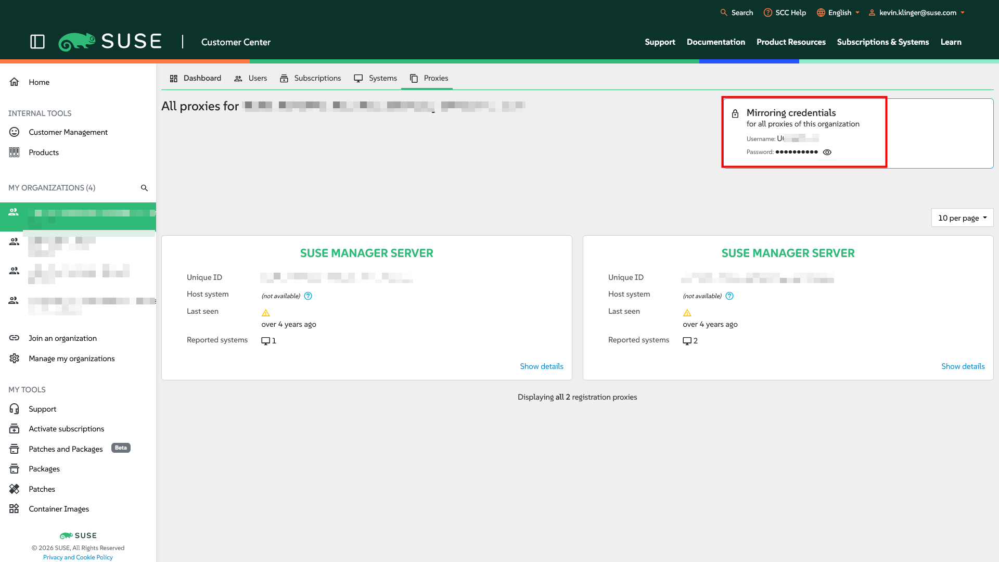The image size is (999, 562).
Task: Open Products in internal tools
Action: 44,152
